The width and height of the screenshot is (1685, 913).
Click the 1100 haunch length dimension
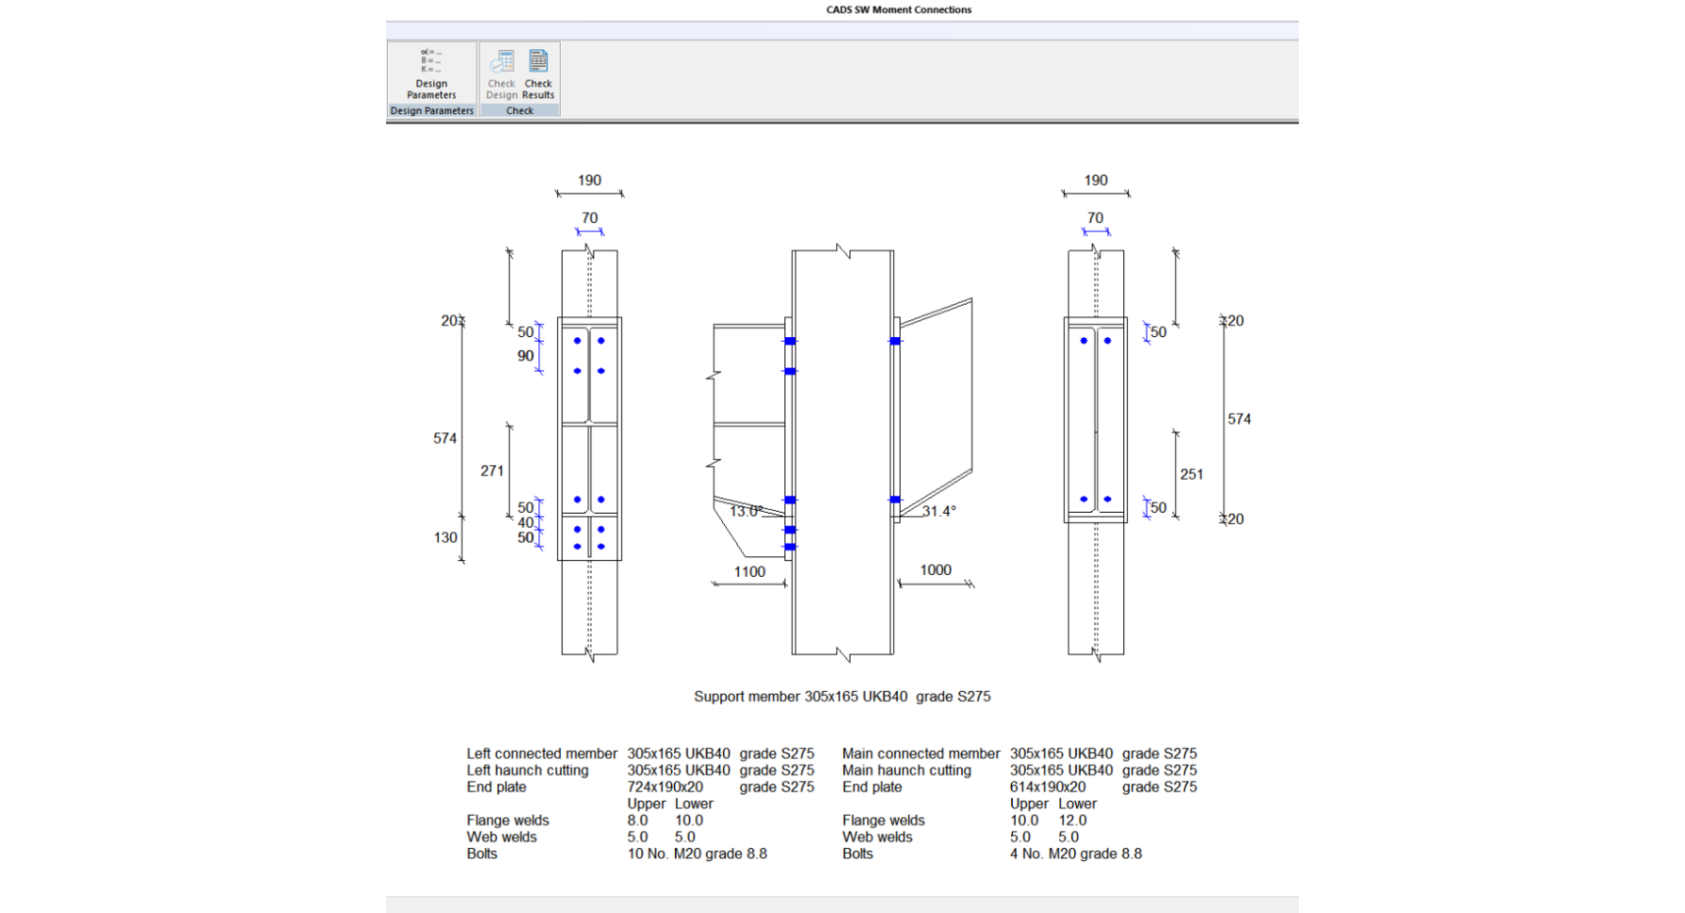click(x=750, y=570)
